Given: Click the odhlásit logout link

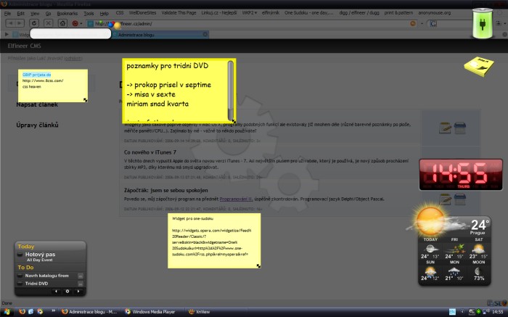Looking at the screenshot, I should pos(73,58).
